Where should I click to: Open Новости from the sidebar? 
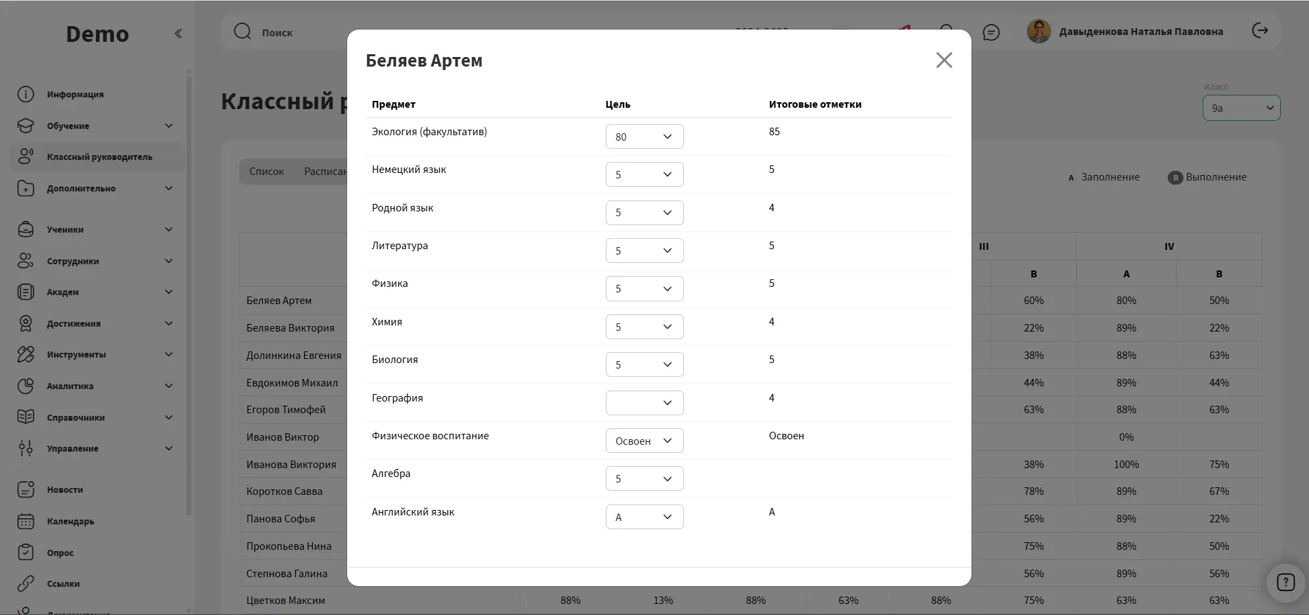click(64, 490)
